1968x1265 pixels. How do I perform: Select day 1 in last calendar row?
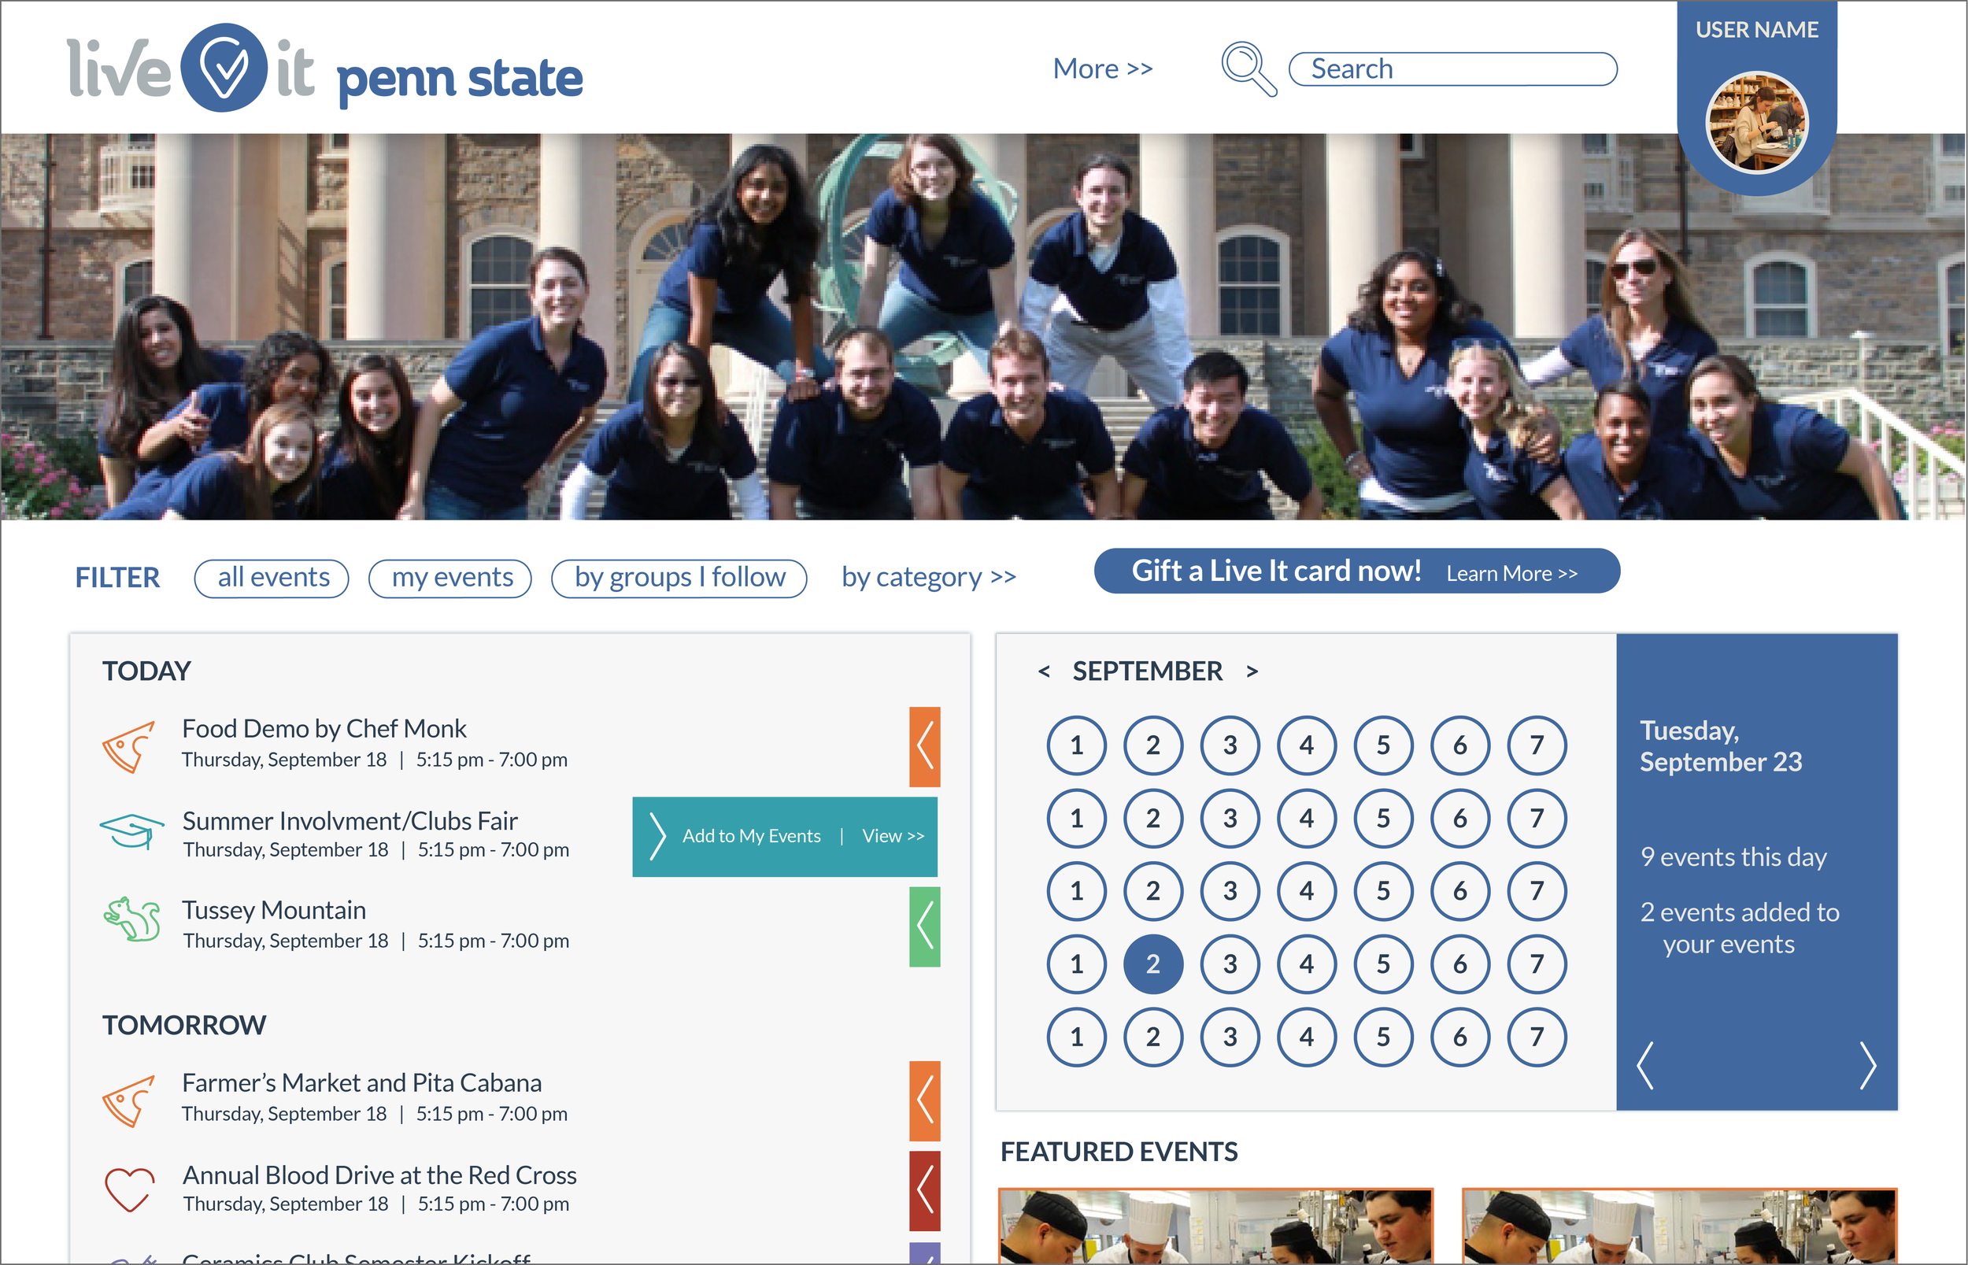1077,1038
